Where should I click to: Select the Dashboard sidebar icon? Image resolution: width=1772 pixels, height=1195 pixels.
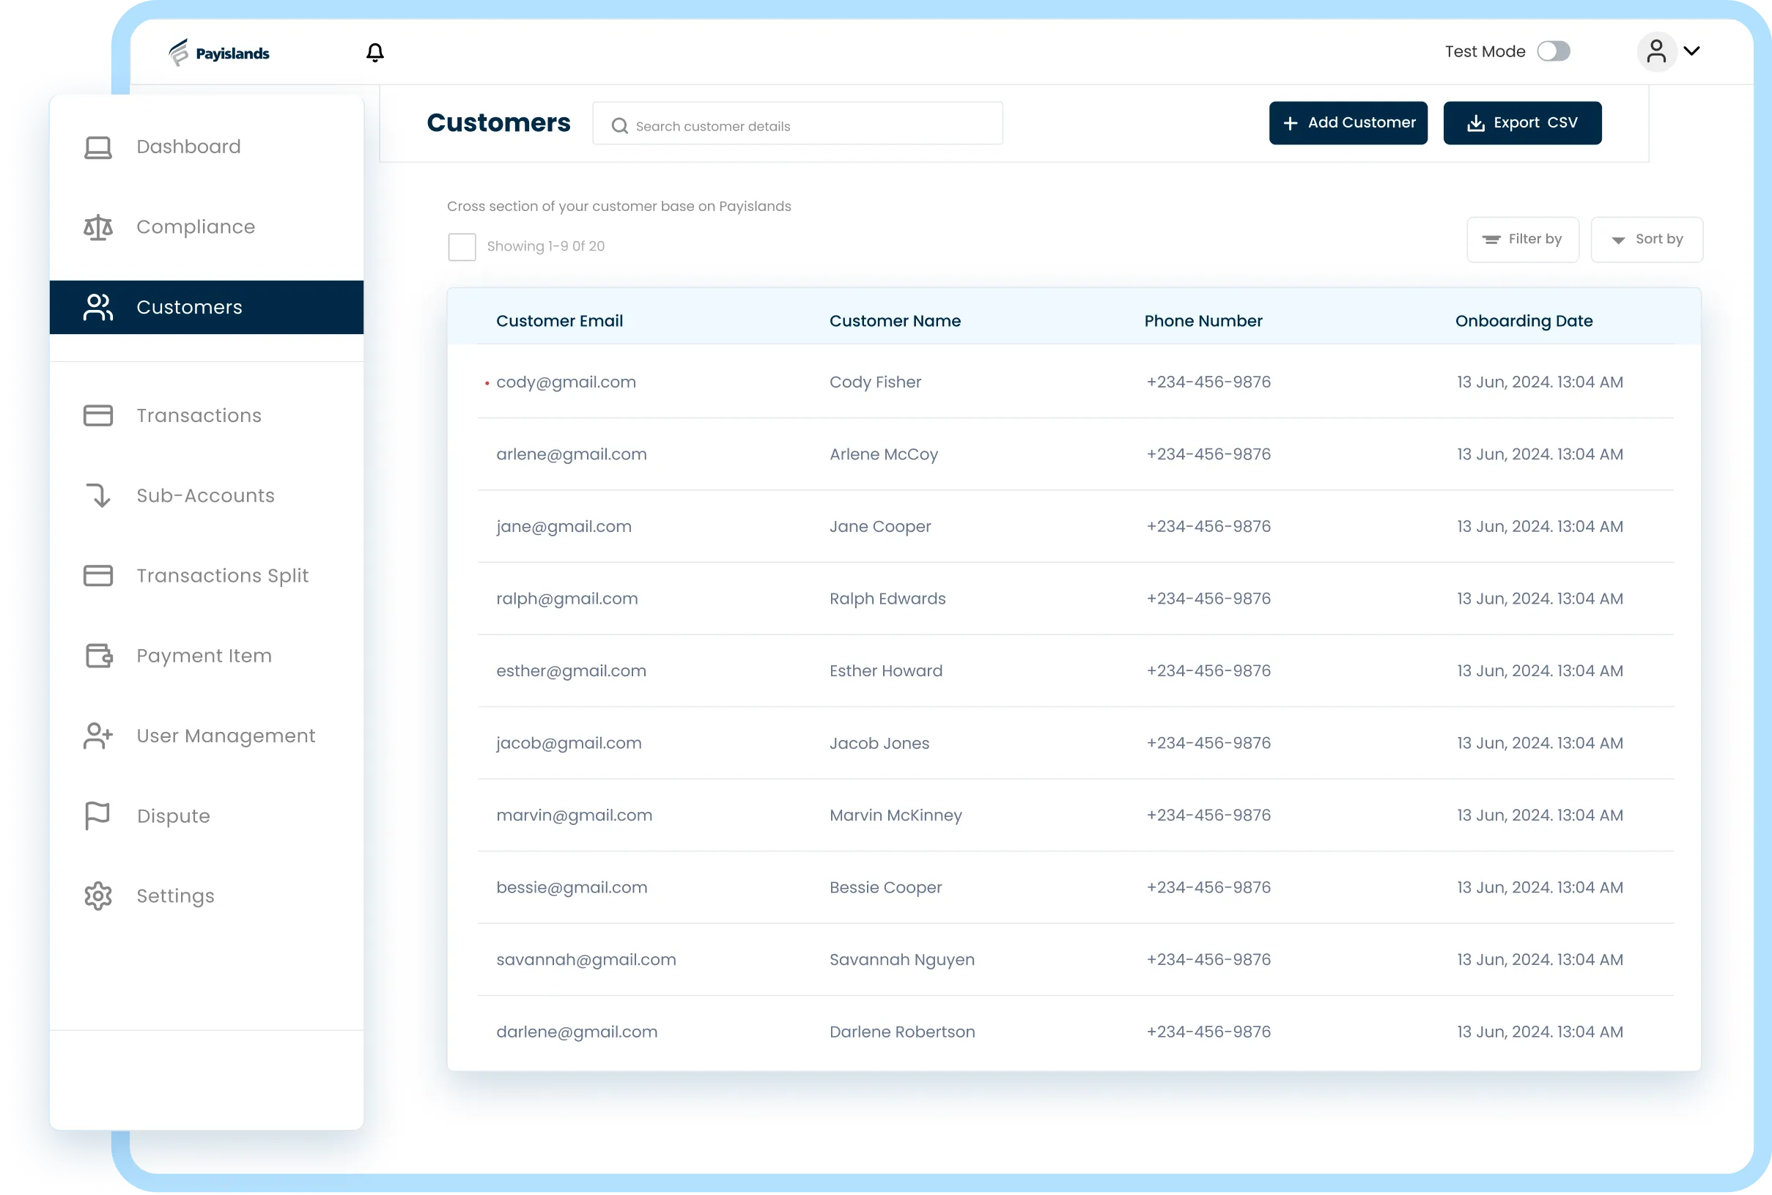[97, 147]
